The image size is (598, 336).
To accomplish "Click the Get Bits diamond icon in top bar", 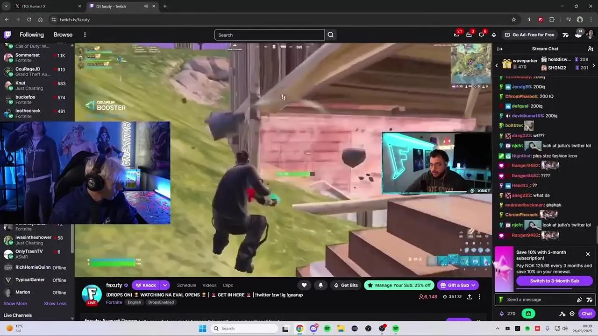I will (494, 35).
